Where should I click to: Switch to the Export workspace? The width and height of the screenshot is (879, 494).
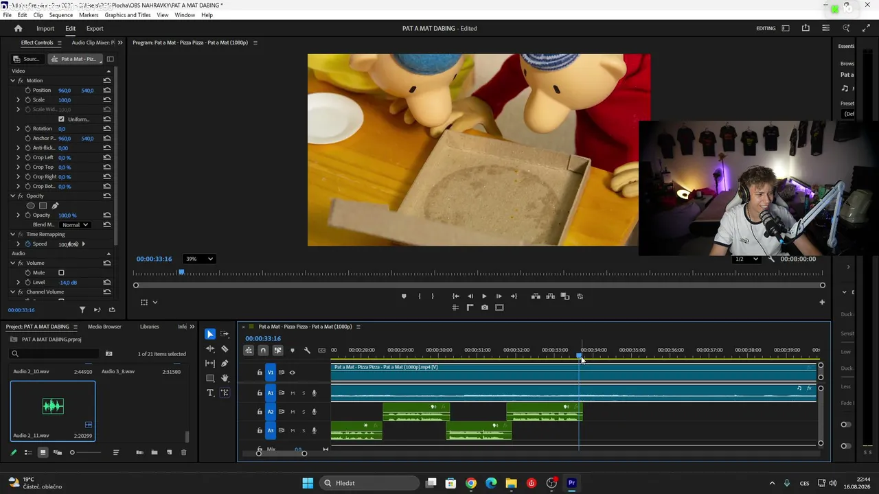(95, 28)
